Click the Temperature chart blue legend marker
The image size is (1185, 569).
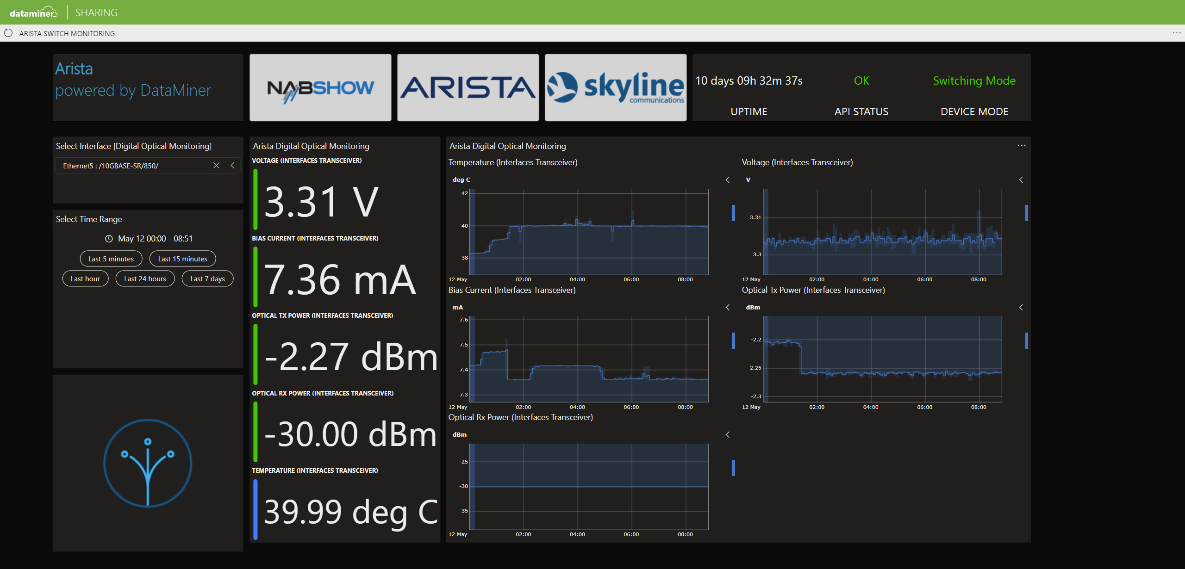pyautogui.click(x=734, y=213)
